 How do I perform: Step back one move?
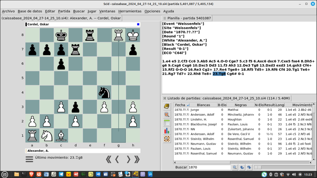(117, 159)
